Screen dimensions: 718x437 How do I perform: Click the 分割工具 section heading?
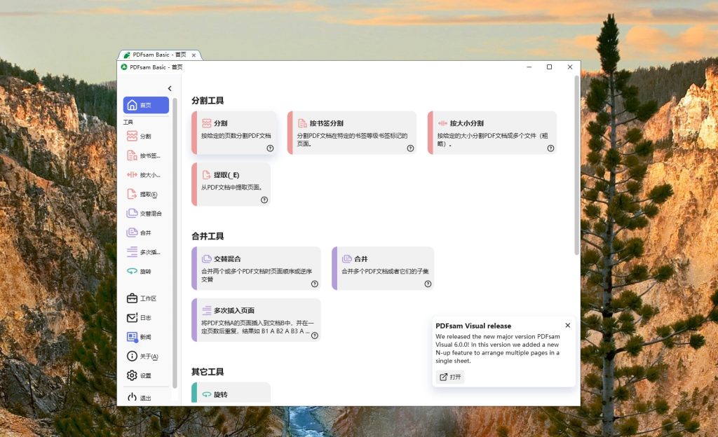[208, 101]
